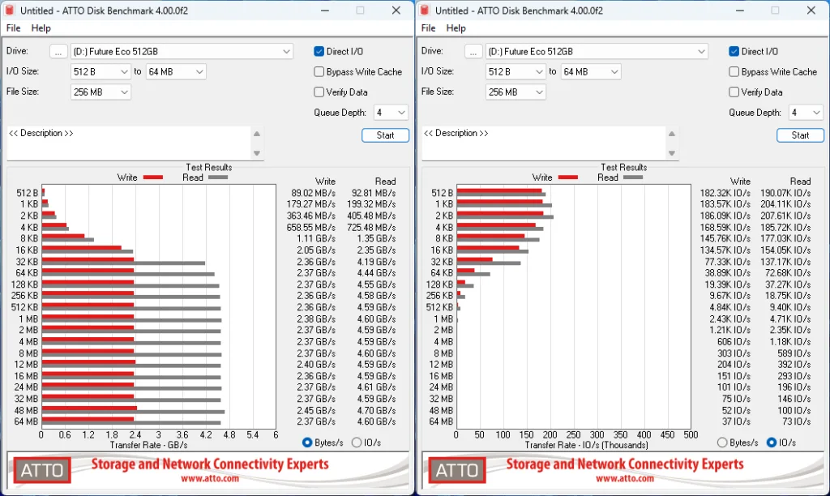Open www.atto.com link in right window
This screenshot has height=496, width=830.
(x=625, y=478)
